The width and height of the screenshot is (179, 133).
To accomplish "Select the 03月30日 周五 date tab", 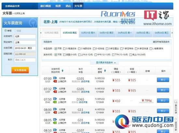I will 70,33.
